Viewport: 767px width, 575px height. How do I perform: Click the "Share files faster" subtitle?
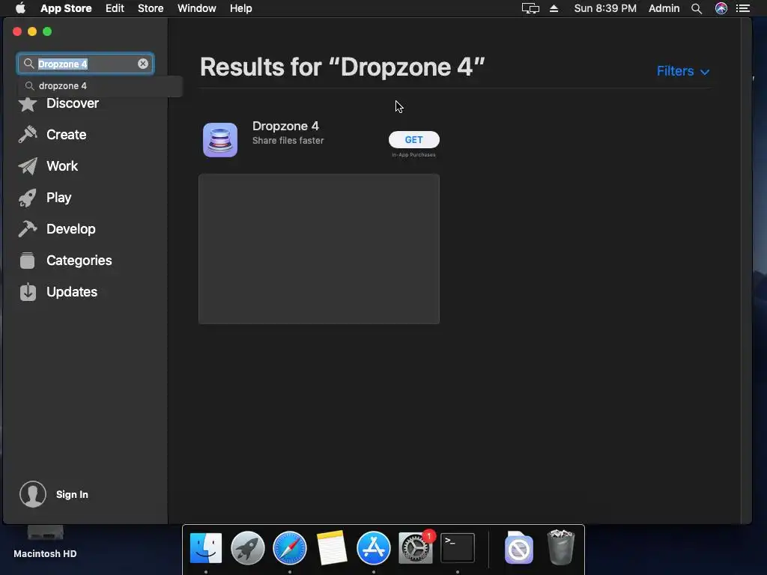(x=288, y=141)
